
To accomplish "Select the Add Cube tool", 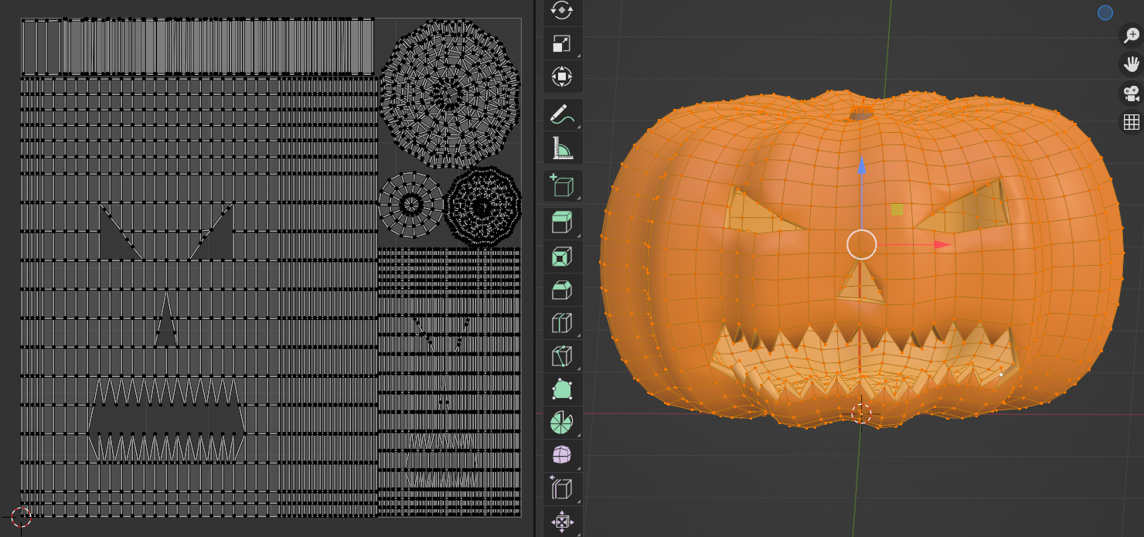I will pyautogui.click(x=562, y=185).
